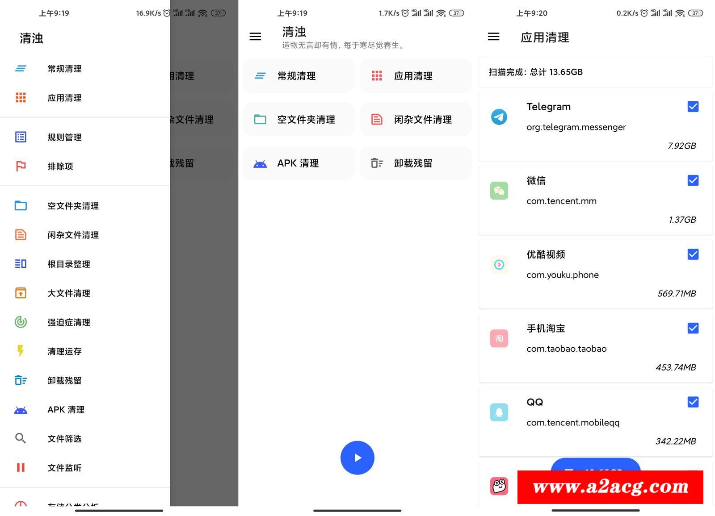Uncheck the 微信 checkbox
715x516 pixels.
tap(693, 180)
